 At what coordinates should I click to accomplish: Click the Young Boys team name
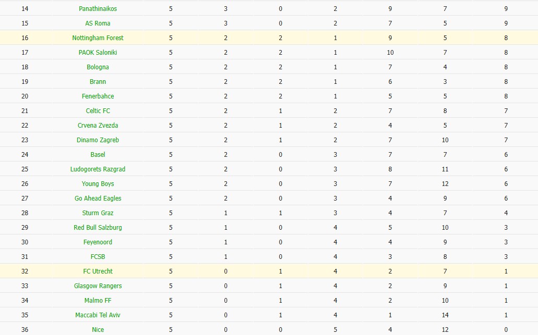(98, 184)
